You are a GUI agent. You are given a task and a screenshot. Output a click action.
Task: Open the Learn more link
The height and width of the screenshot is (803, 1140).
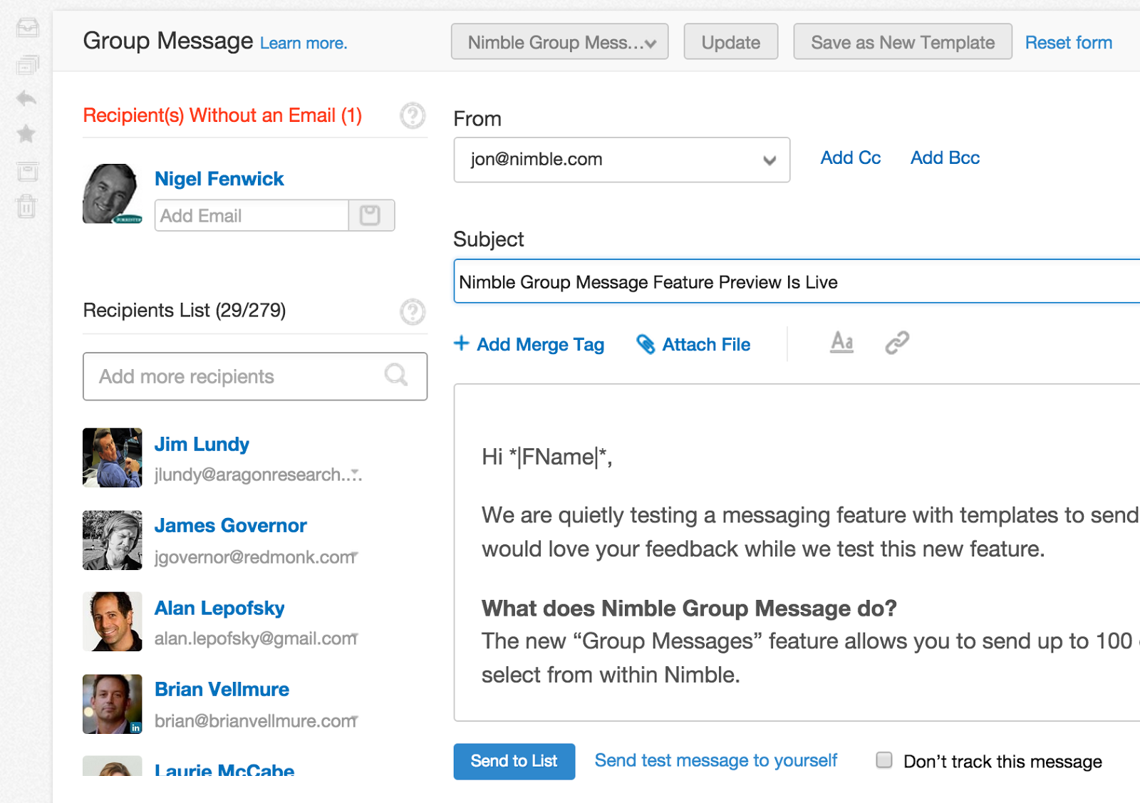point(304,43)
